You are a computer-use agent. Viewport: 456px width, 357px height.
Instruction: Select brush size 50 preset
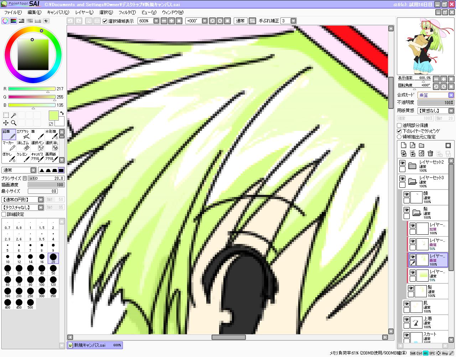pos(53,270)
